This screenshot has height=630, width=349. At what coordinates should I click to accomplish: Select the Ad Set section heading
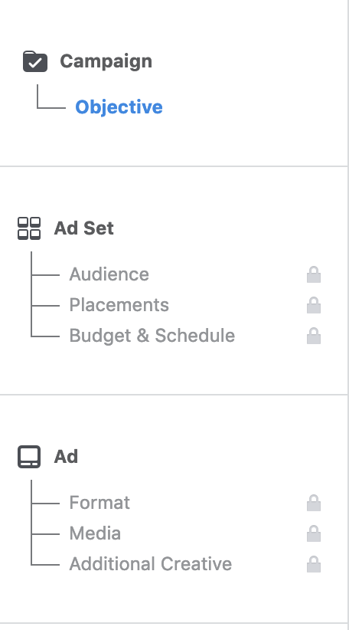(84, 228)
